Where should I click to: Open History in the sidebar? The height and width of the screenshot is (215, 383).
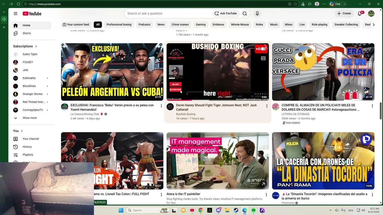tap(31, 147)
